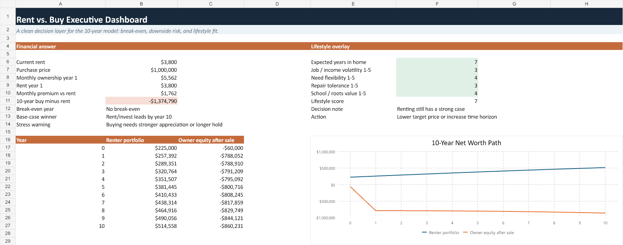623x245 pixels.
Task: Click the Owner equity after sale legend entry
Action: point(488,233)
